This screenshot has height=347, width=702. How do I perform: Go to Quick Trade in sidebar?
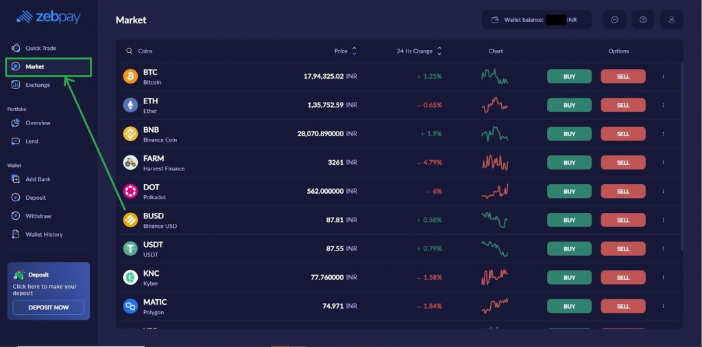pos(40,48)
